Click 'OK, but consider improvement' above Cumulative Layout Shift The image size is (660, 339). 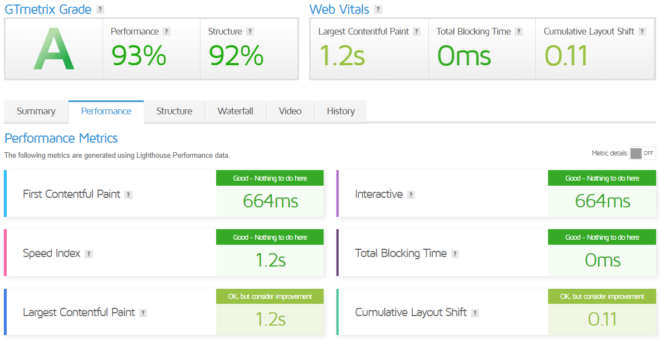pyautogui.click(x=602, y=297)
